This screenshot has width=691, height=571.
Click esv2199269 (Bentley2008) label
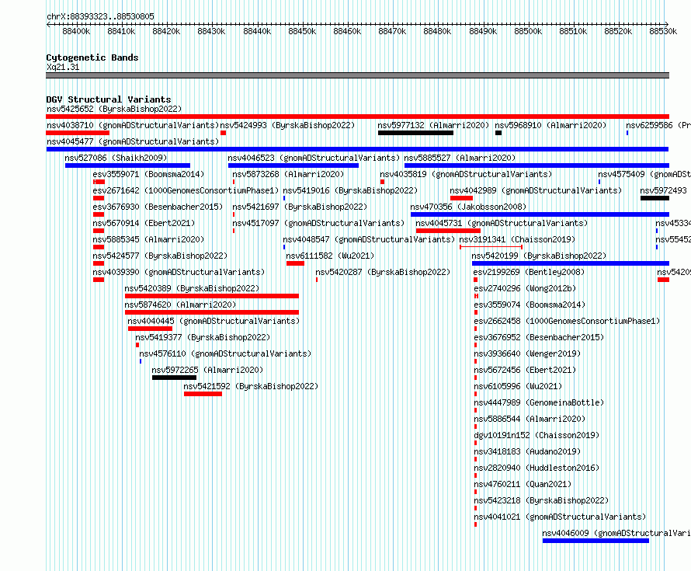coord(530,272)
